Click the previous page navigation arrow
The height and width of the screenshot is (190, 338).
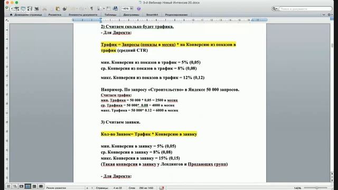[332, 174]
